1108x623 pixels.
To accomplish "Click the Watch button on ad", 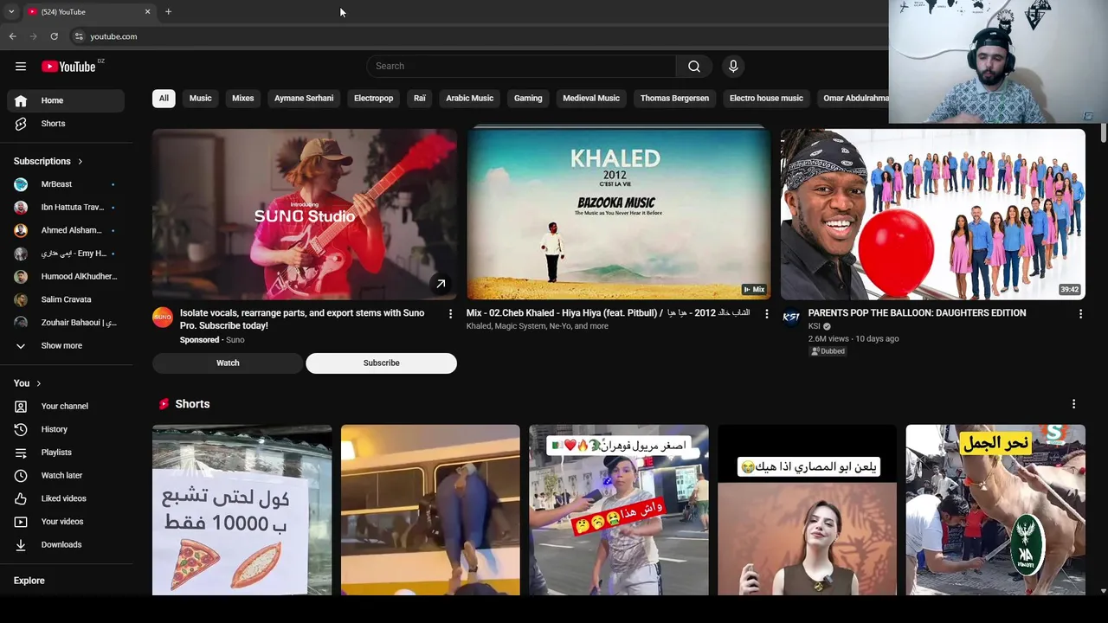I will (x=228, y=363).
